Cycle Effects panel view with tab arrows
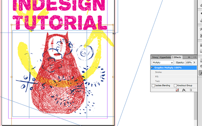Screen dimensions: 202x126 point(172,57)
